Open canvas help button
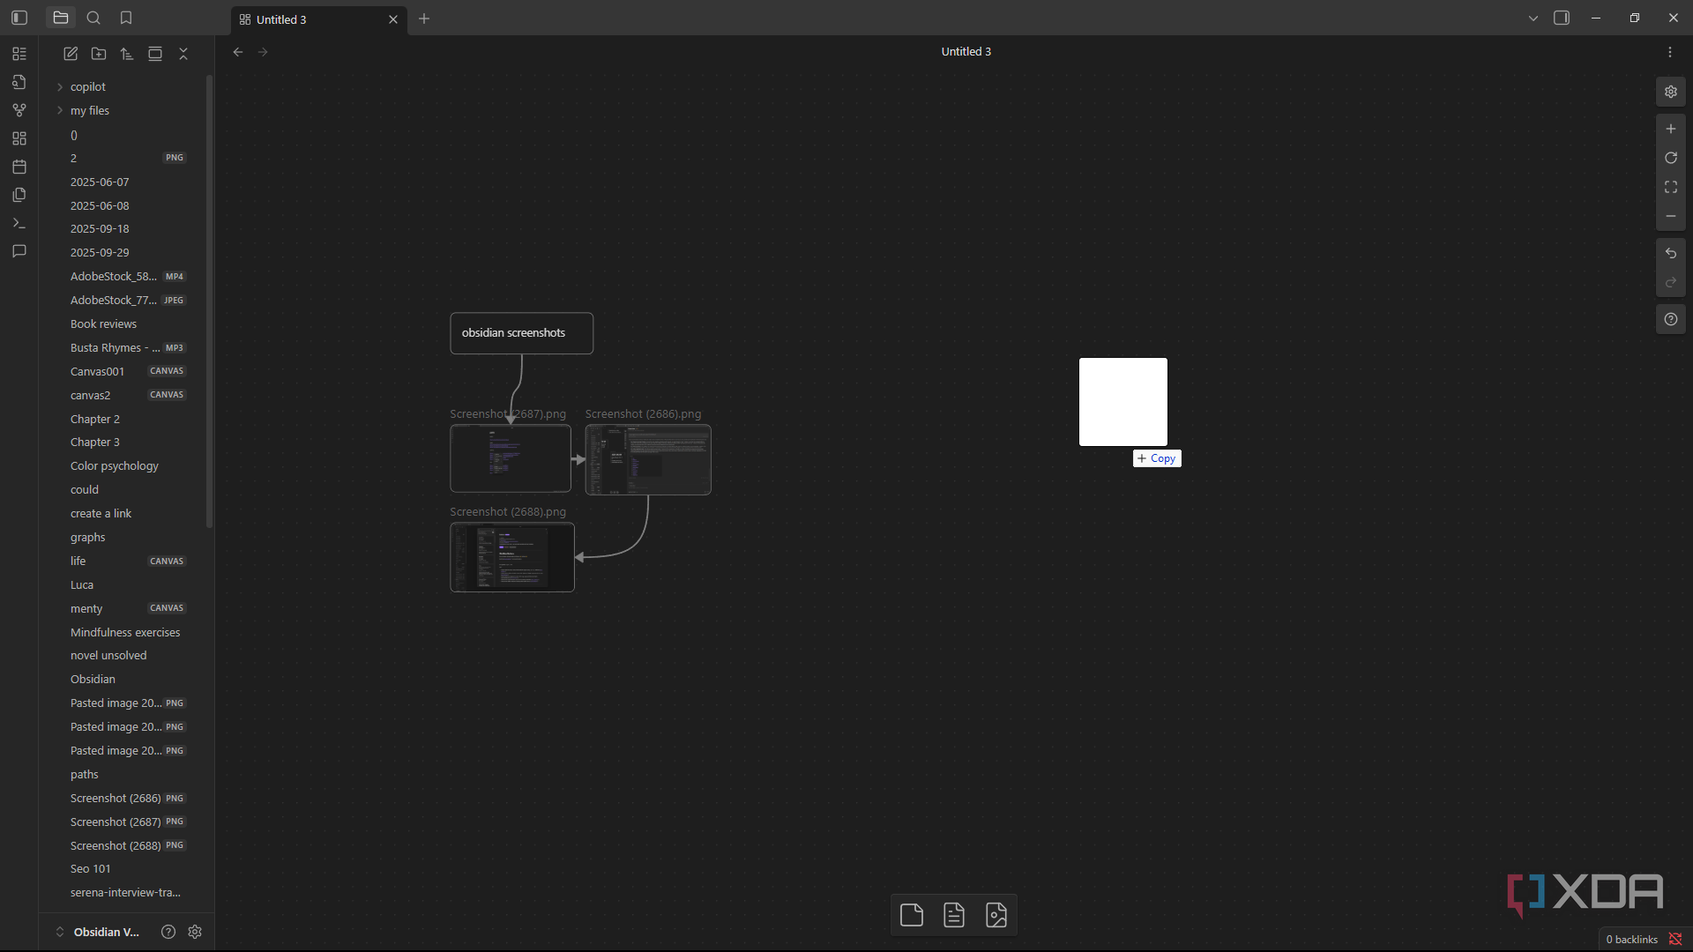1693x952 pixels. [1671, 319]
